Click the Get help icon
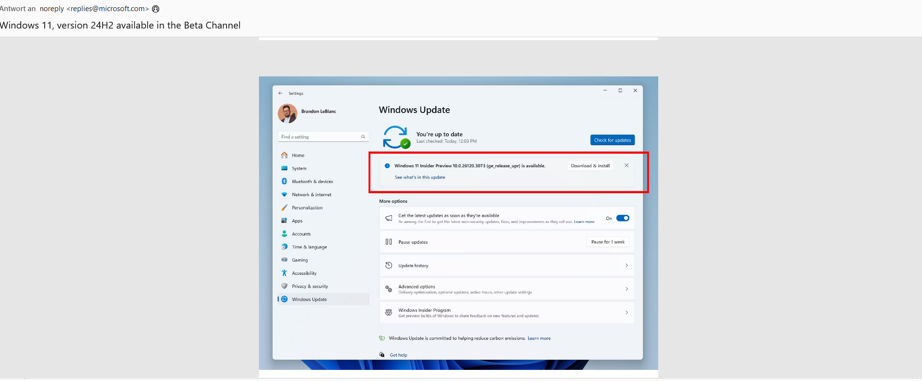 tap(382, 354)
